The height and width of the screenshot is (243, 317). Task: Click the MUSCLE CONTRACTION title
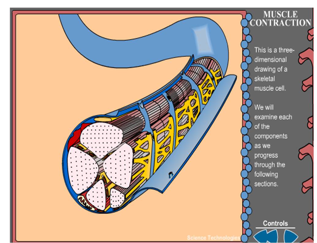click(x=280, y=19)
